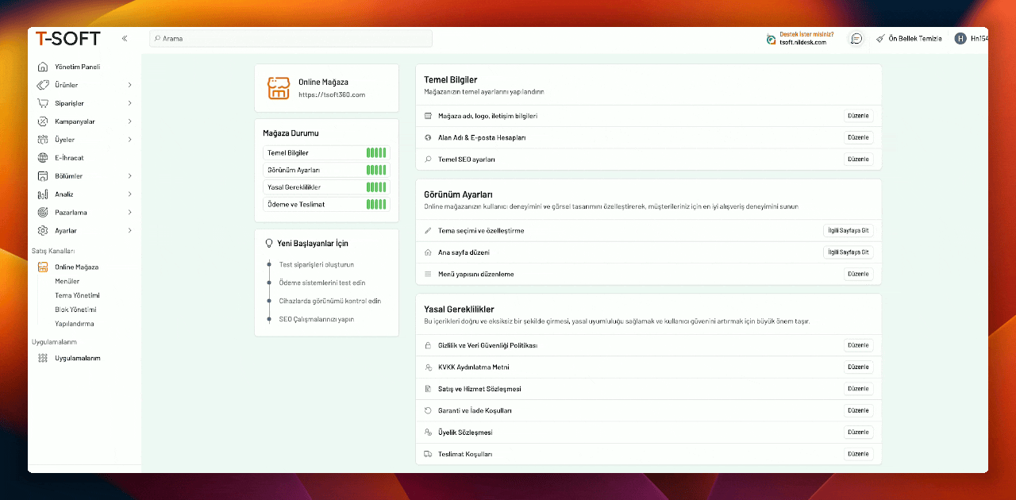This screenshot has width=1016, height=500.
Task: Open Tema Yönetimi in sidebar
Action: 77,295
